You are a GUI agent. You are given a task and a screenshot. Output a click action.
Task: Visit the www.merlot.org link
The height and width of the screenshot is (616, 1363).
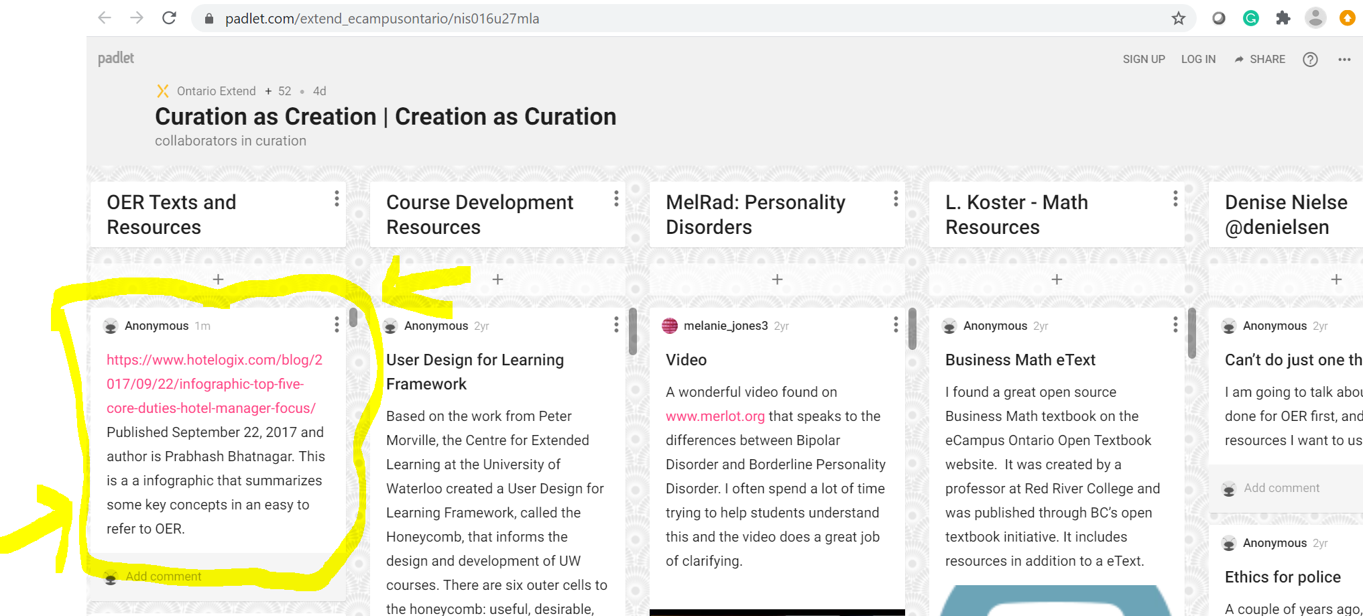715,416
